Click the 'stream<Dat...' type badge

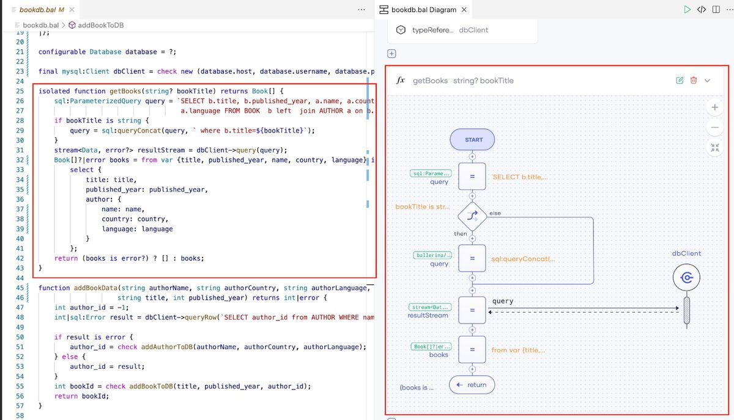coord(430,307)
